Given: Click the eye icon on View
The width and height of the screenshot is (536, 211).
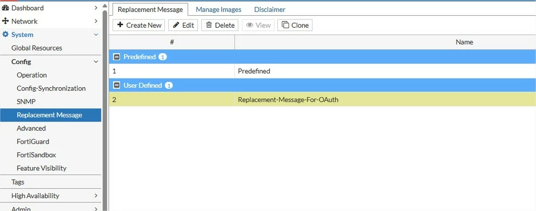Looking at the screenshot, I should point(250,25).
